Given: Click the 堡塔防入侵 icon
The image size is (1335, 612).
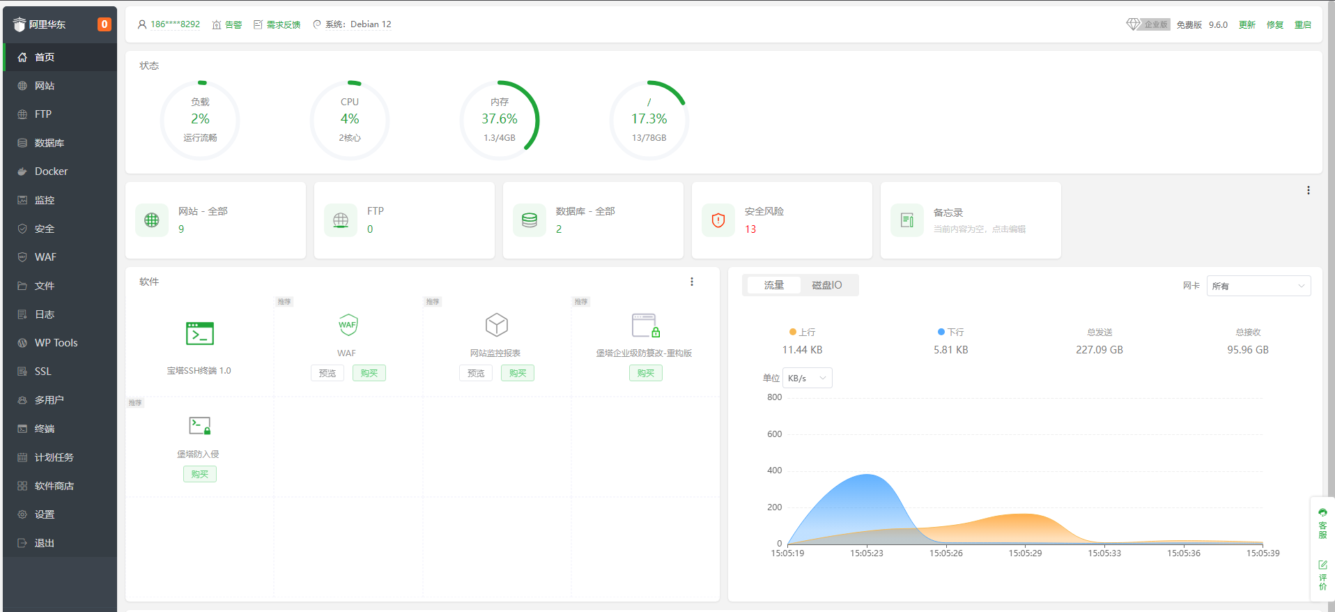Looking at the screenshot, I should pos(200,425).
